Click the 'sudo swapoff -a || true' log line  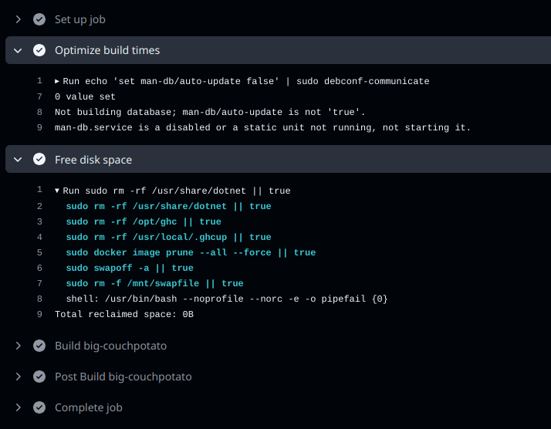pos(130,268)
